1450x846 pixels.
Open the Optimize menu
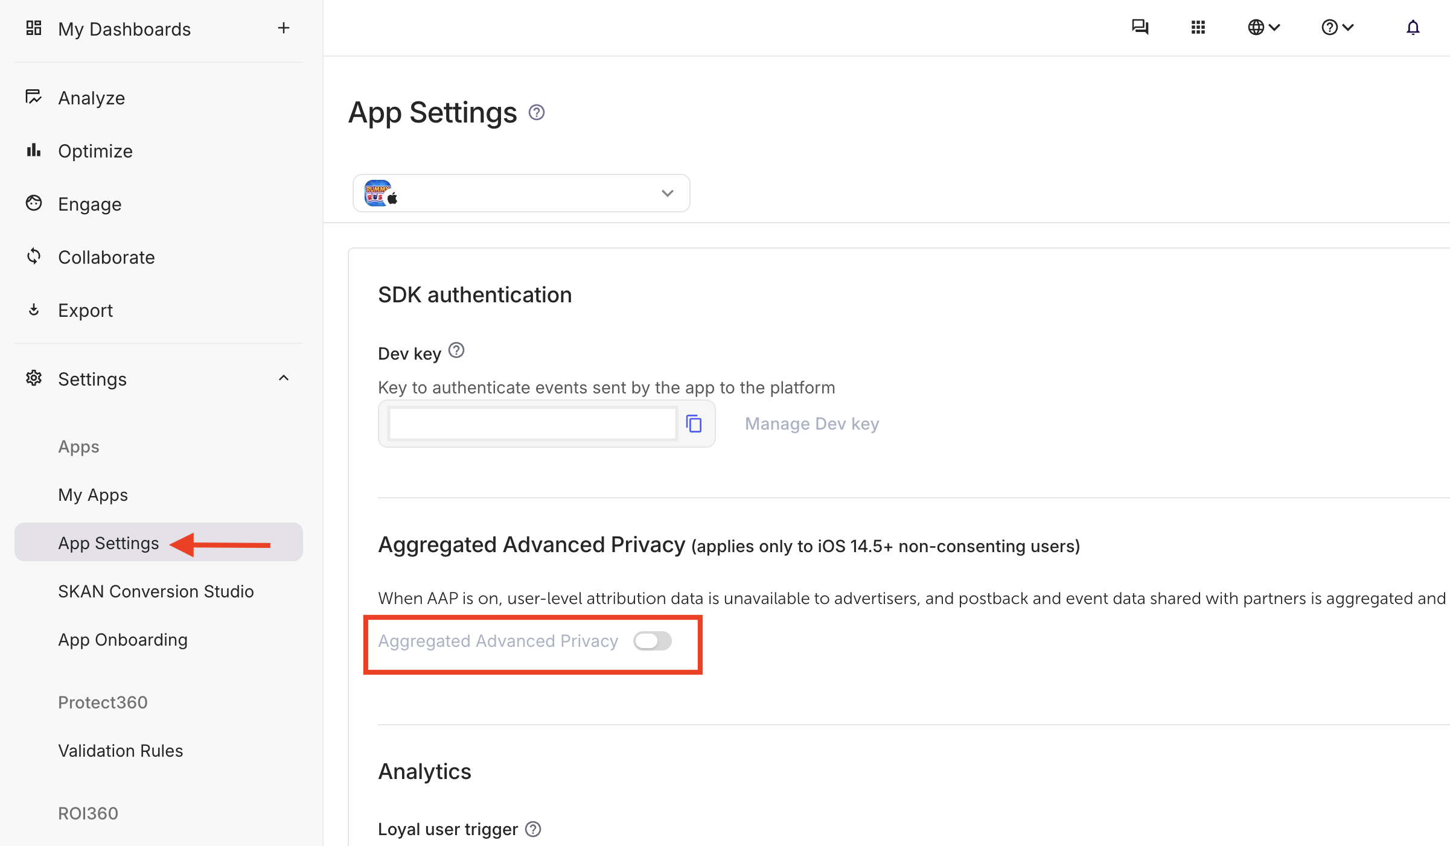95,151
